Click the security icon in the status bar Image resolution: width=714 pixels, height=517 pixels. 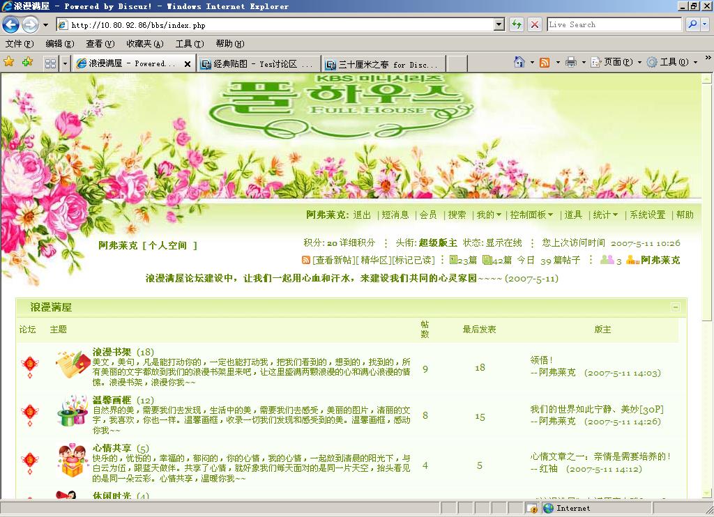click(532, 508)
